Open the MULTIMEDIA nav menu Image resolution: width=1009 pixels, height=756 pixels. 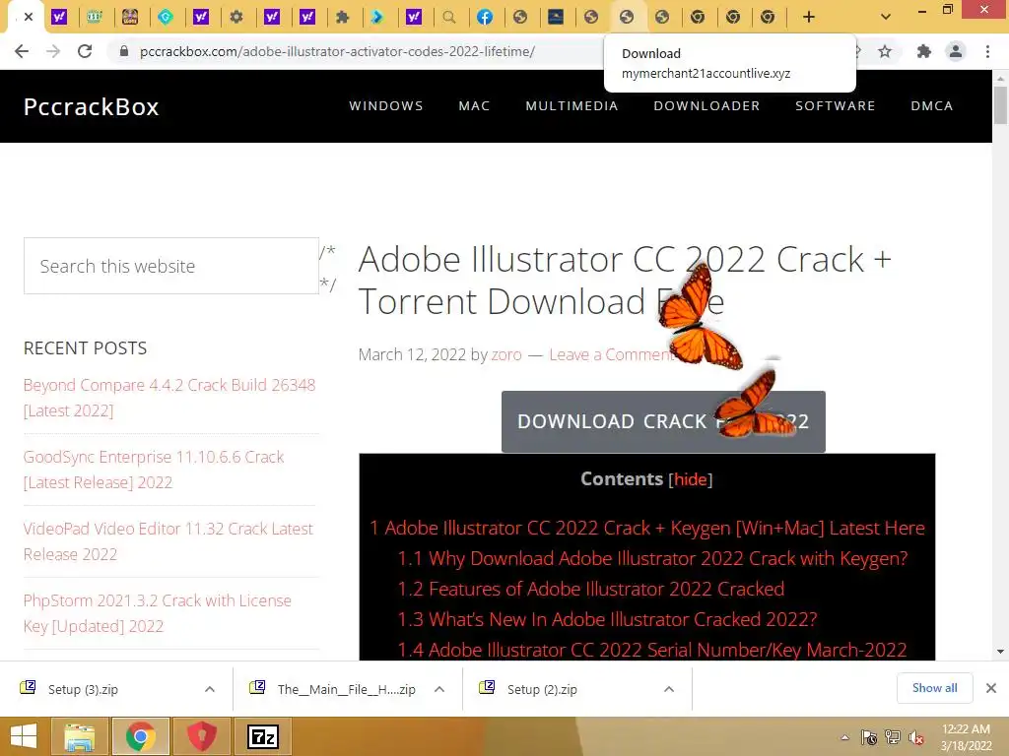click(572, 105)
